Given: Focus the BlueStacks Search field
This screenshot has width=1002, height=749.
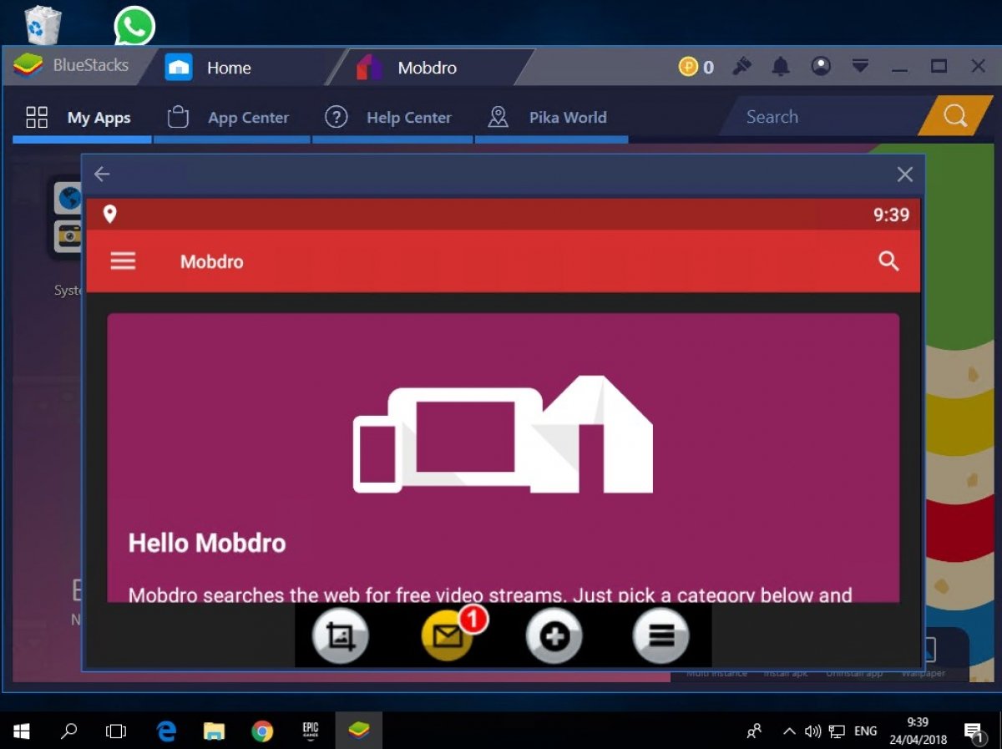Looking at the screenshot, I should pos(822,117).
